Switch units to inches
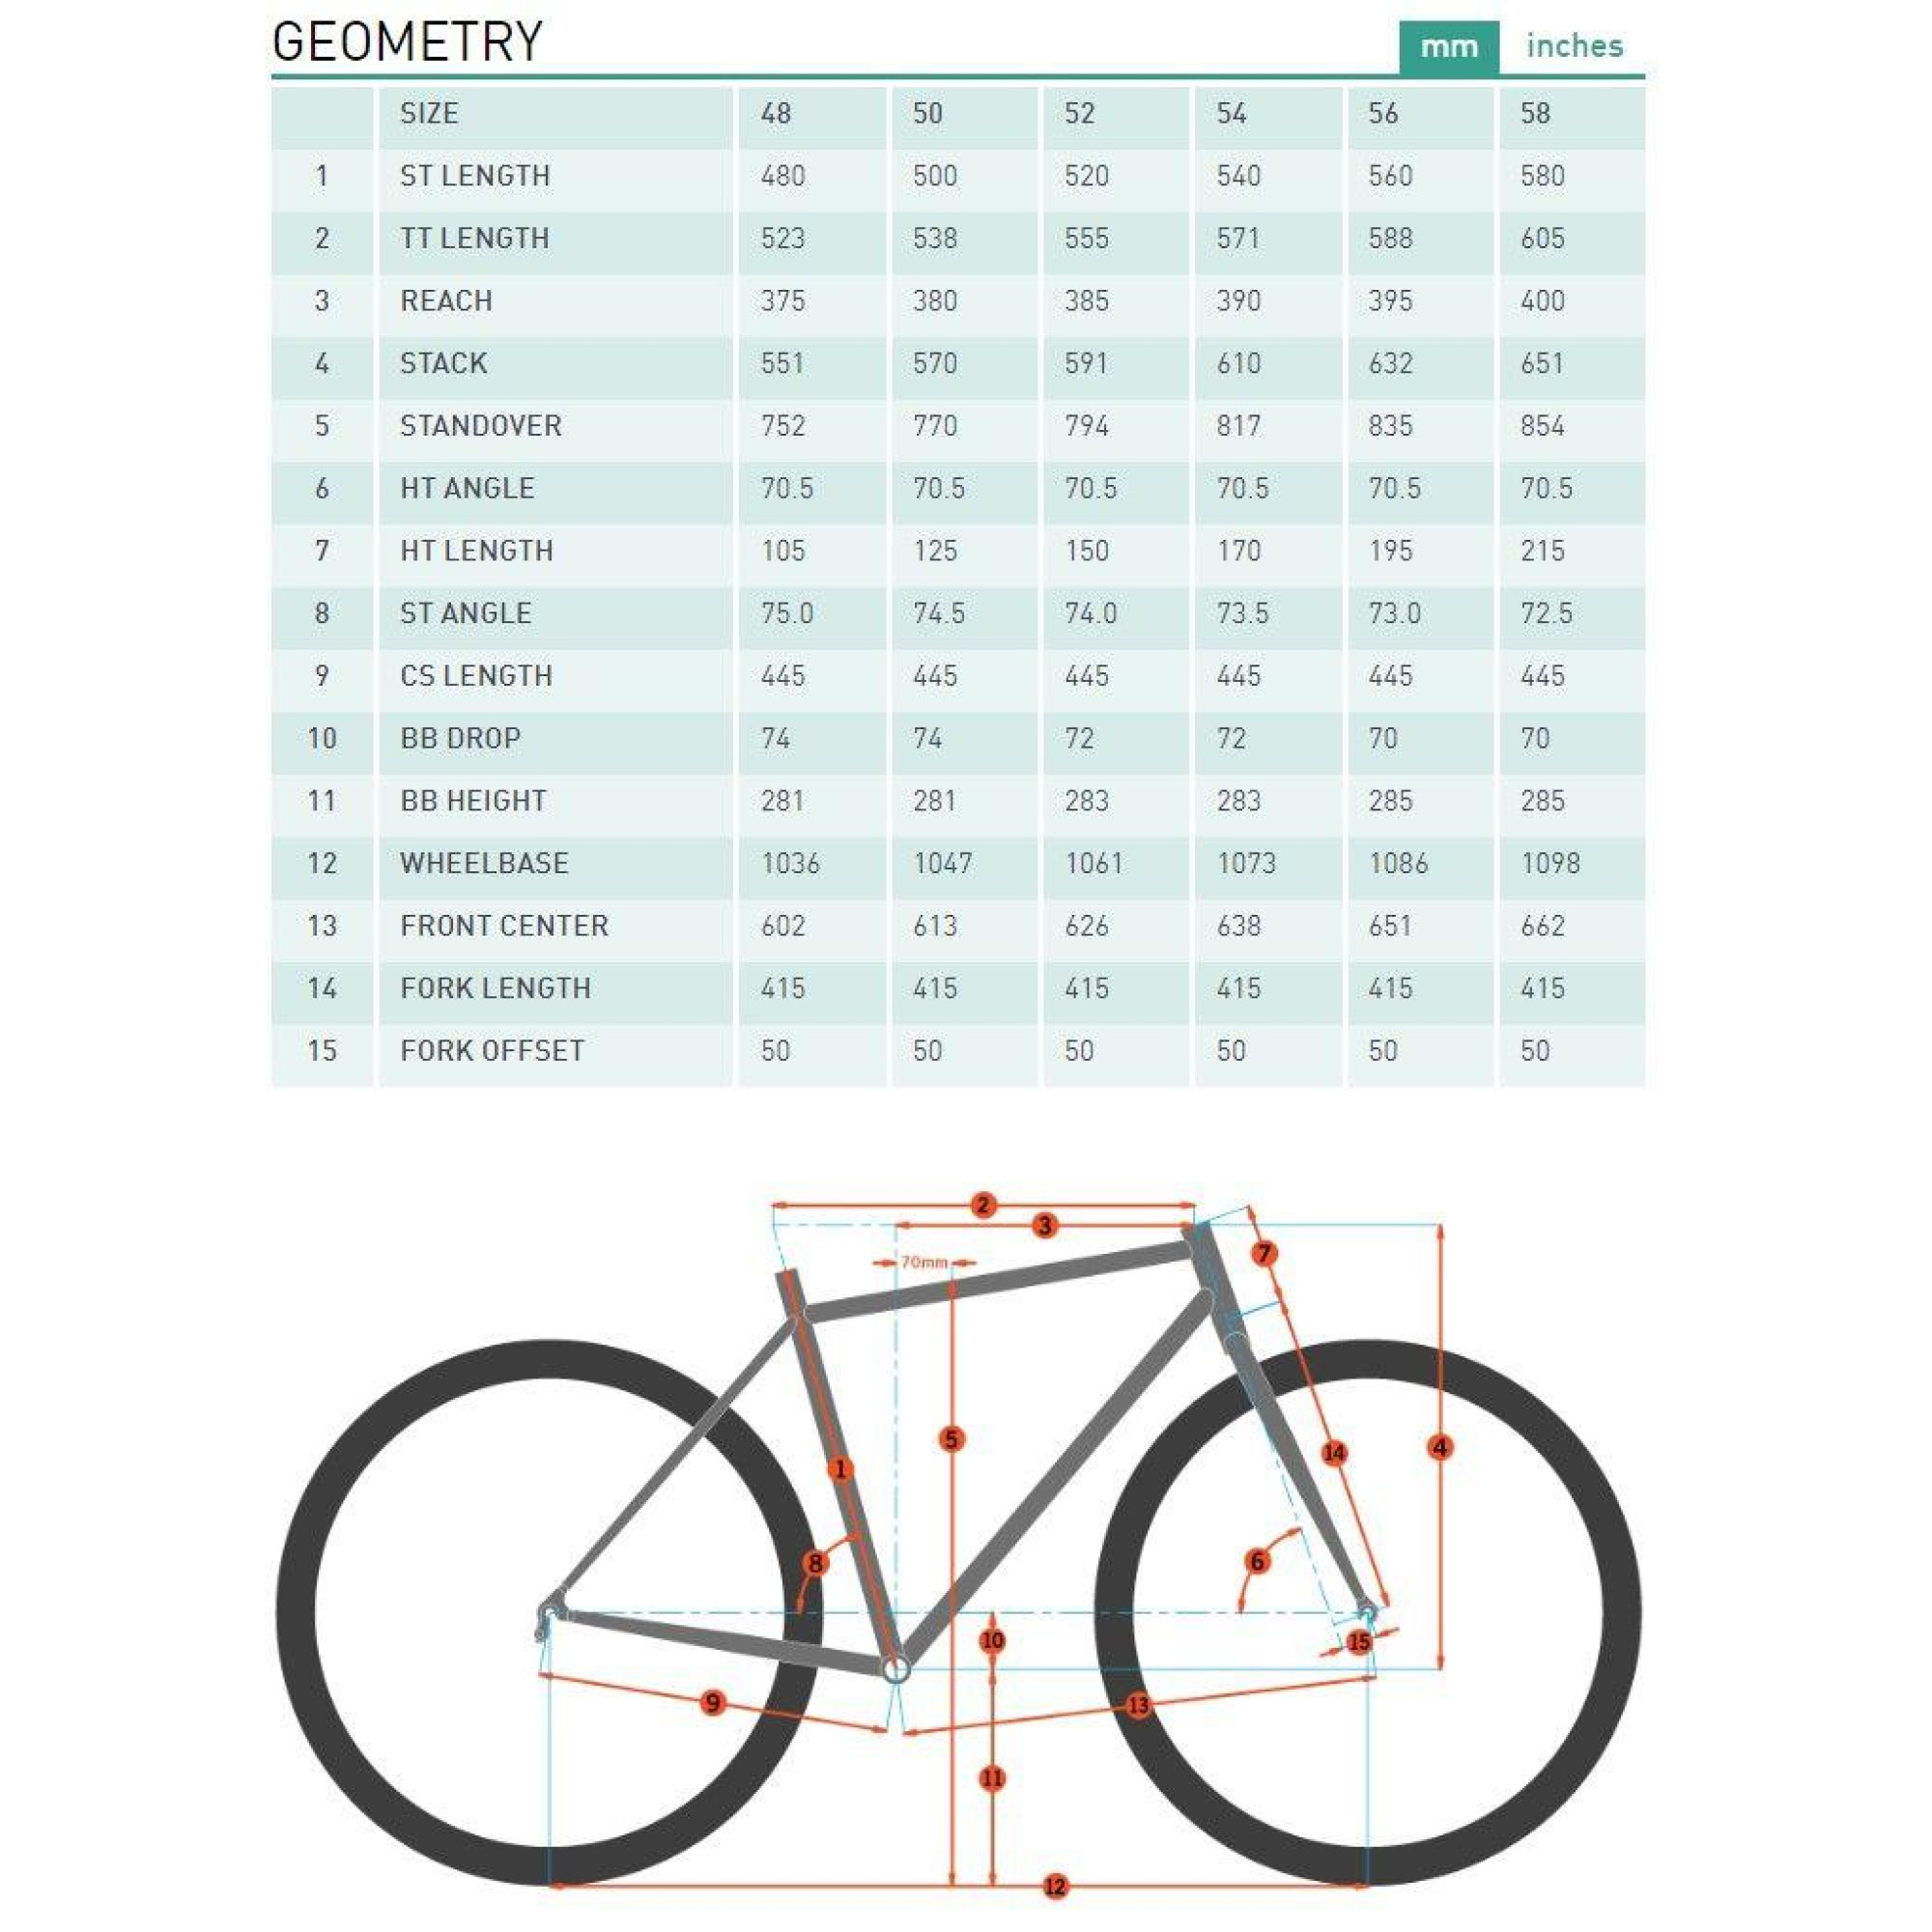This screenshot has height=1932, width=1932. point(1574,46)
